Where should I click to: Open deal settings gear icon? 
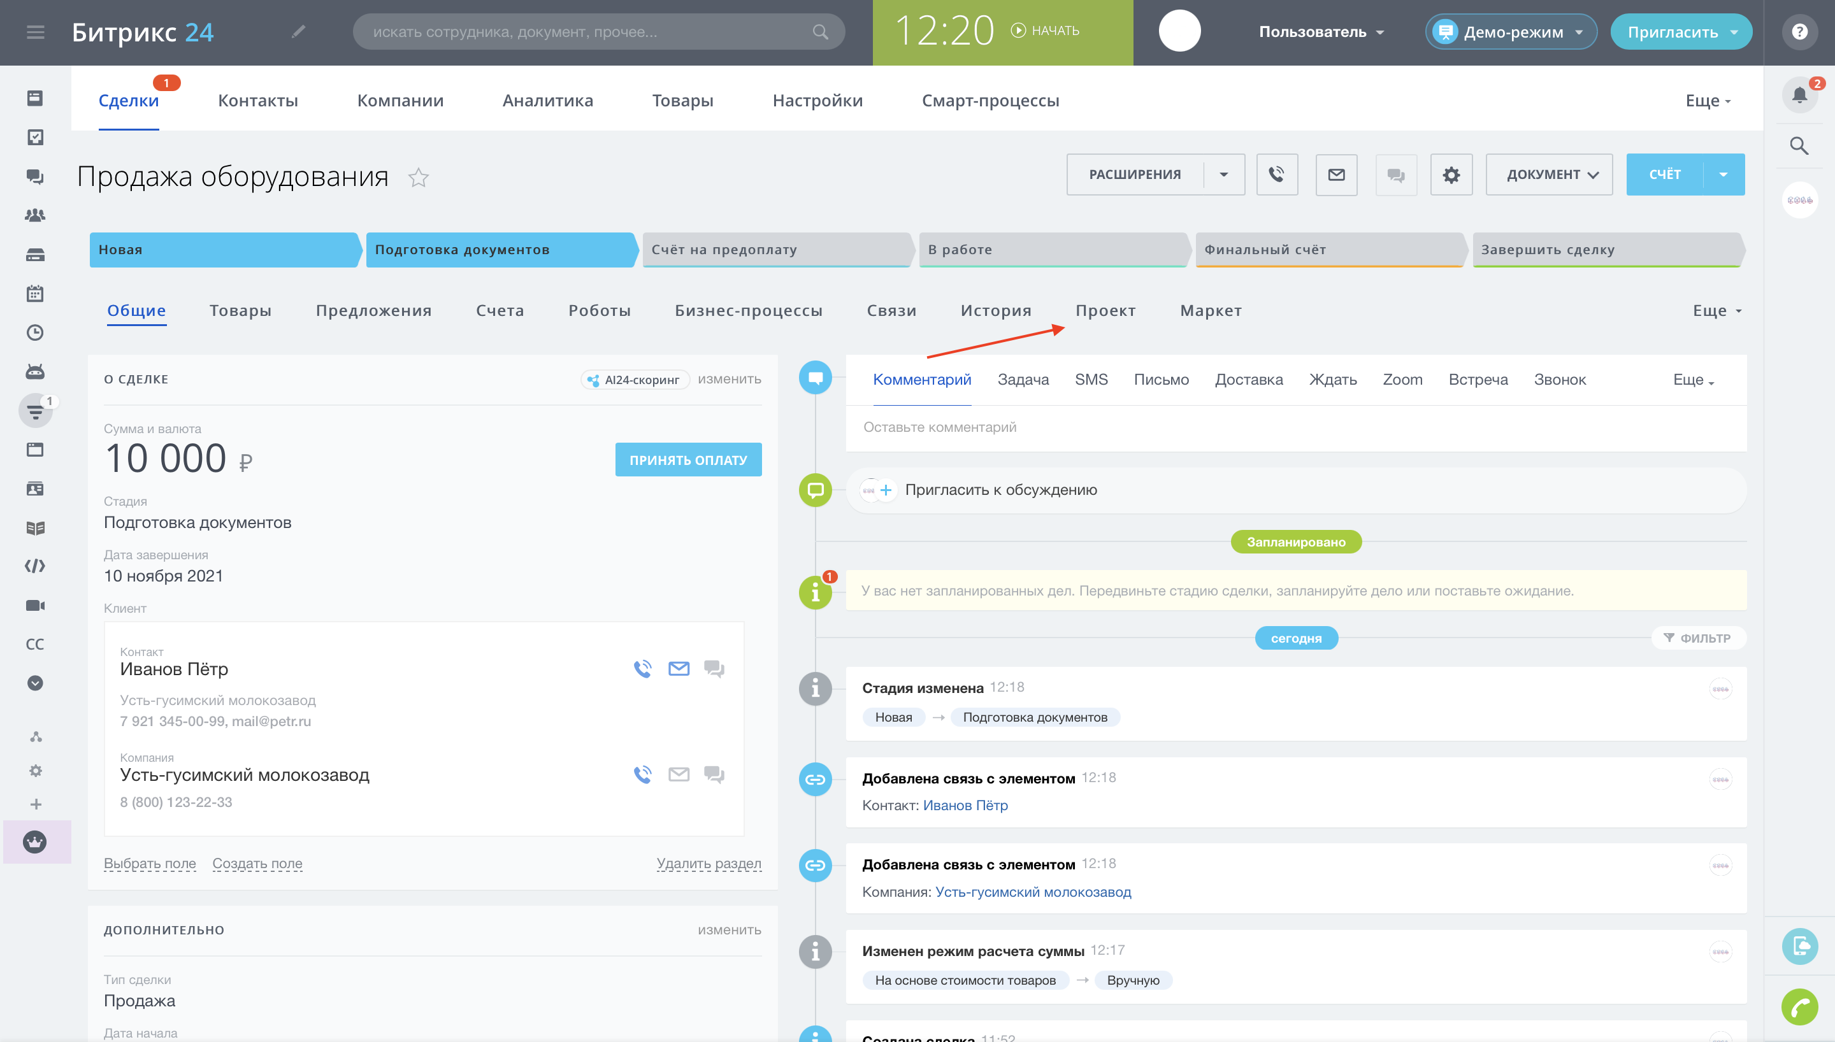point(1451,175)
